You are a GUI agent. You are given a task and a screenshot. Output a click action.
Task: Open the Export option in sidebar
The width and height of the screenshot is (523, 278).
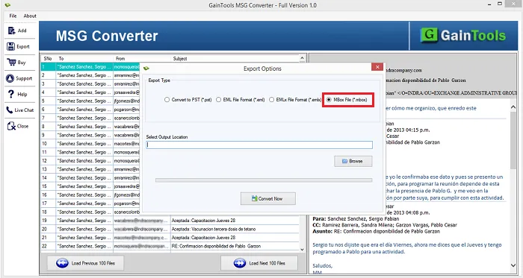[18, 46]
